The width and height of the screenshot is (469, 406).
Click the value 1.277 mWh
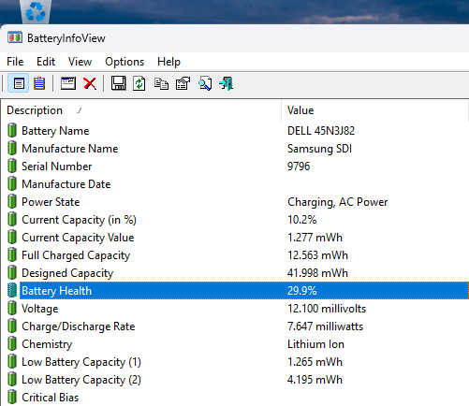[x=315, y=238]
